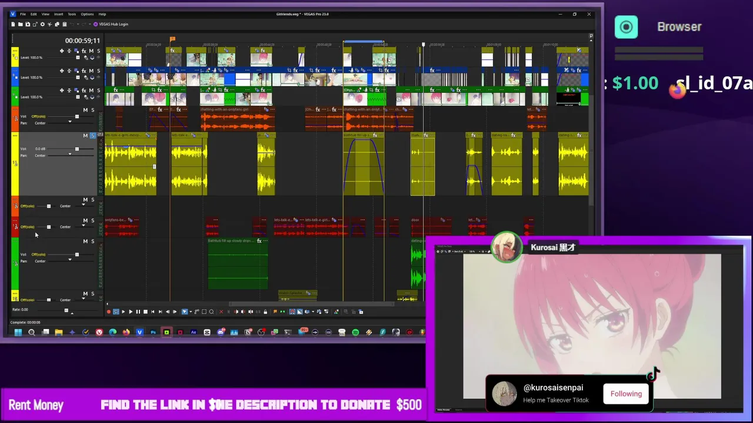Click the VEGAS Hub Login button

point(111,24)
